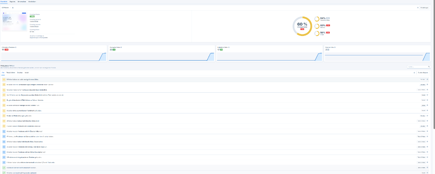
Task: Click the Zu den Reports button
Action: tap(423, 72)
